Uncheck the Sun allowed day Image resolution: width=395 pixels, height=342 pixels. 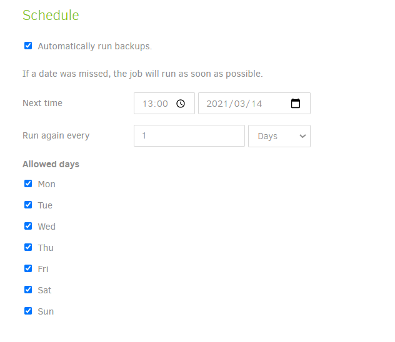point(28,311)
